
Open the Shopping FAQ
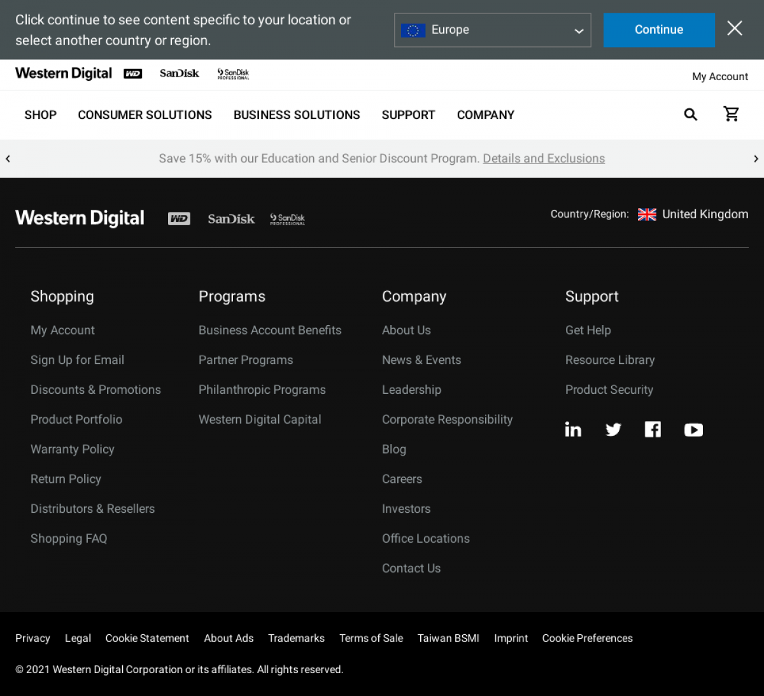click(x=69, y=539)
